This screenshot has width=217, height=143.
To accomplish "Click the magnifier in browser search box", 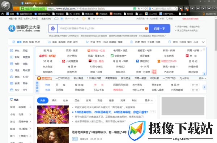I will click(176, 9).
